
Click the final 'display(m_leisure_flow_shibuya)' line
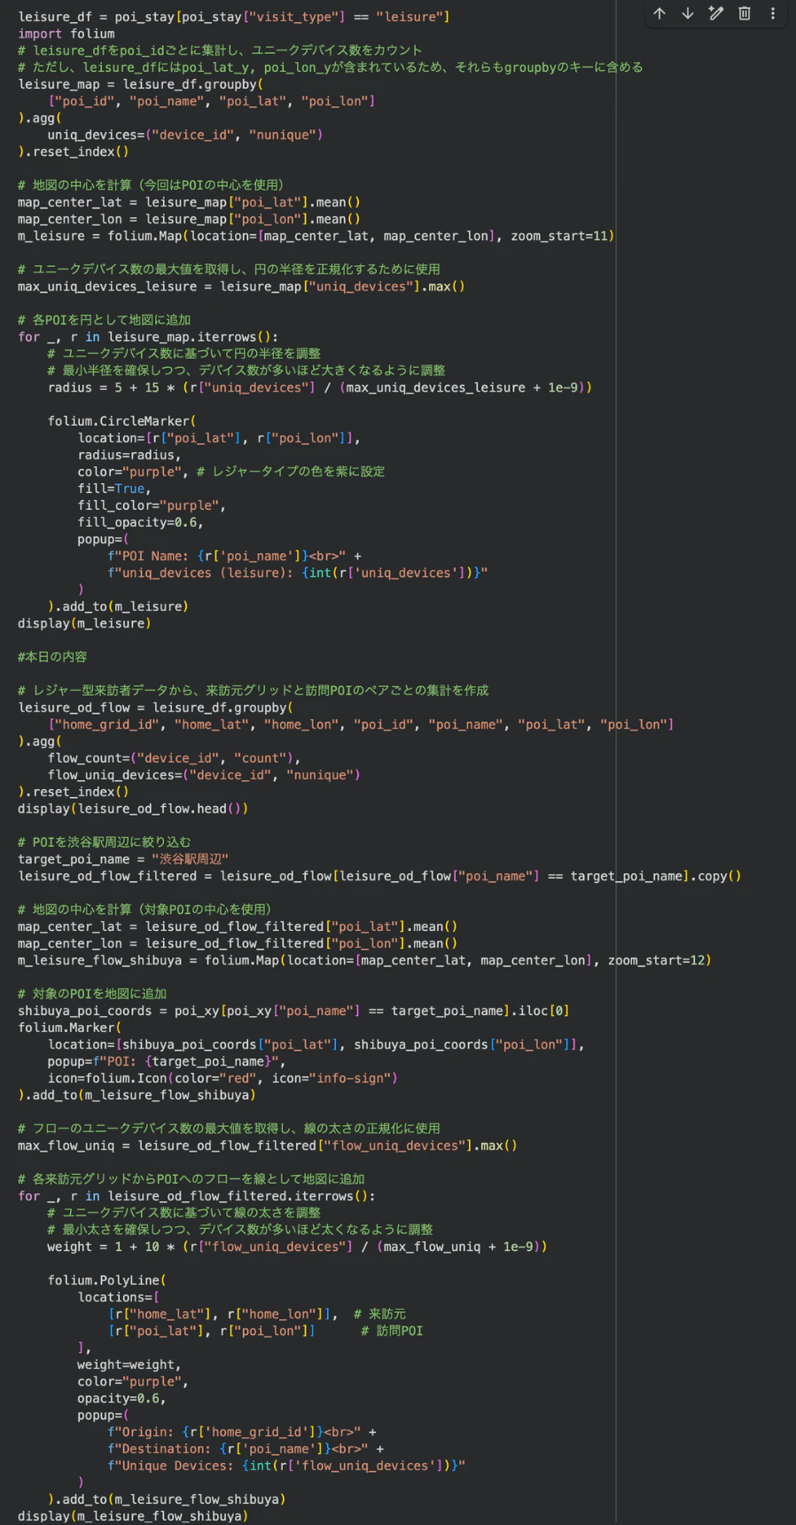(x=133, y=1516)
